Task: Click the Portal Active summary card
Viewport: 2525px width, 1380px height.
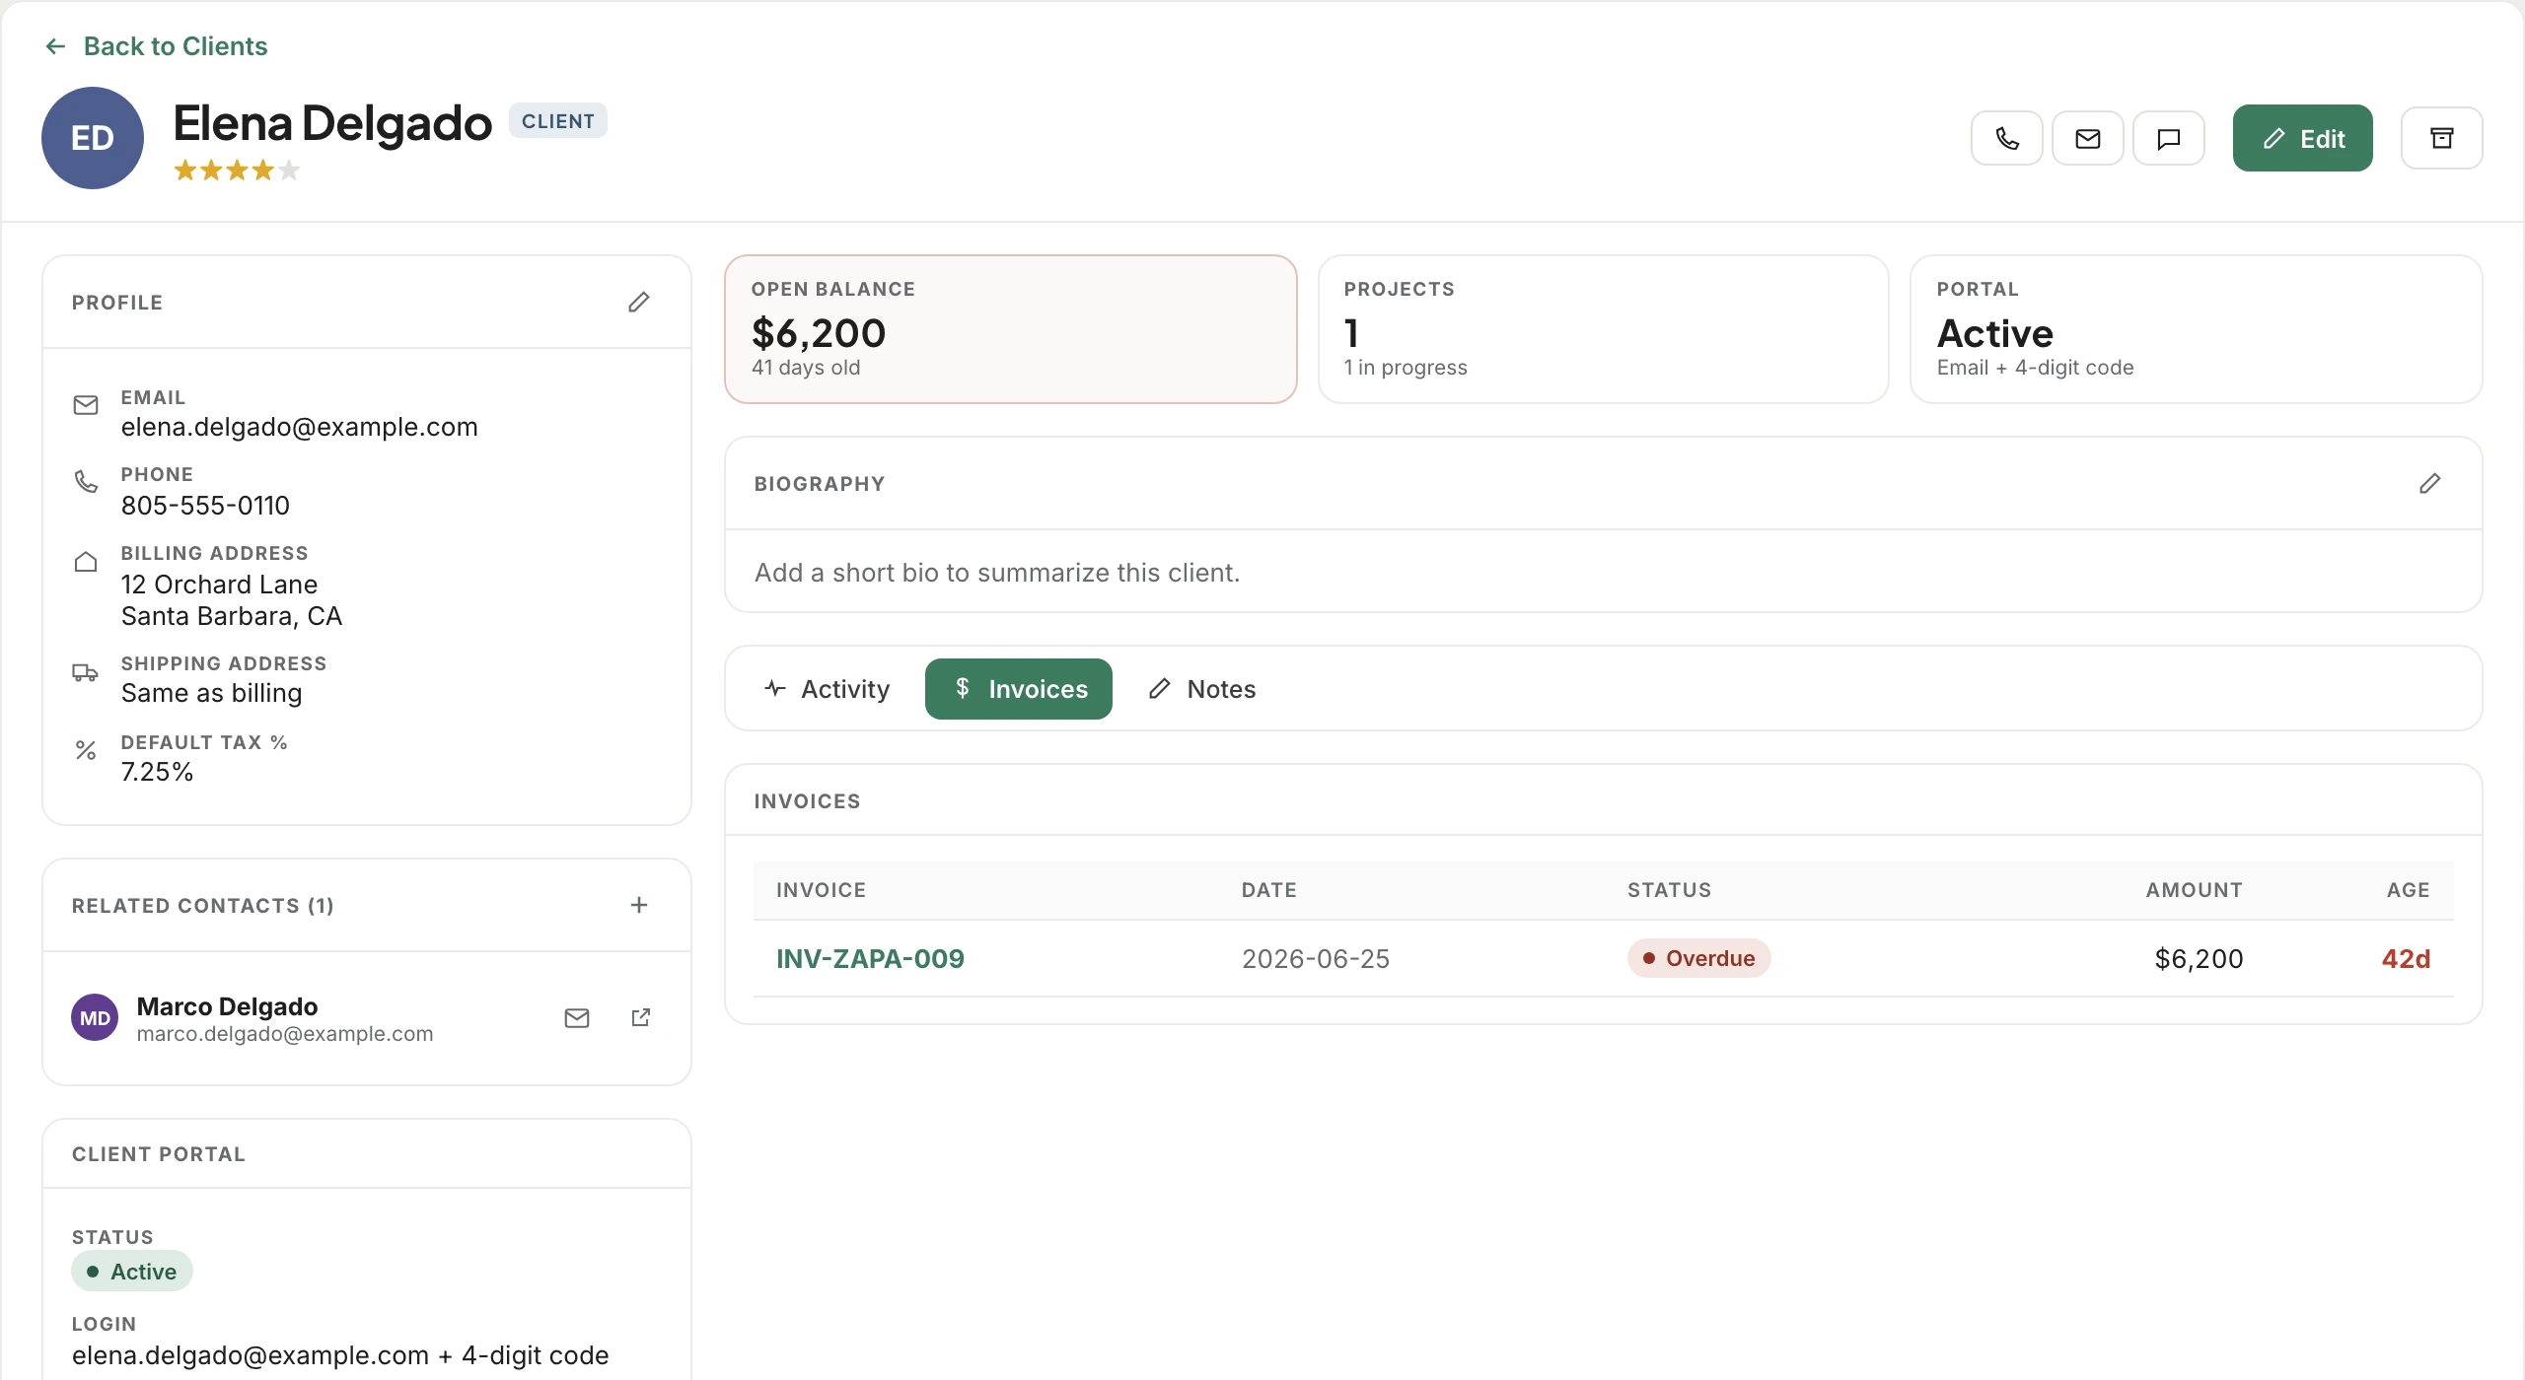Action: [x=2196, y=329]
